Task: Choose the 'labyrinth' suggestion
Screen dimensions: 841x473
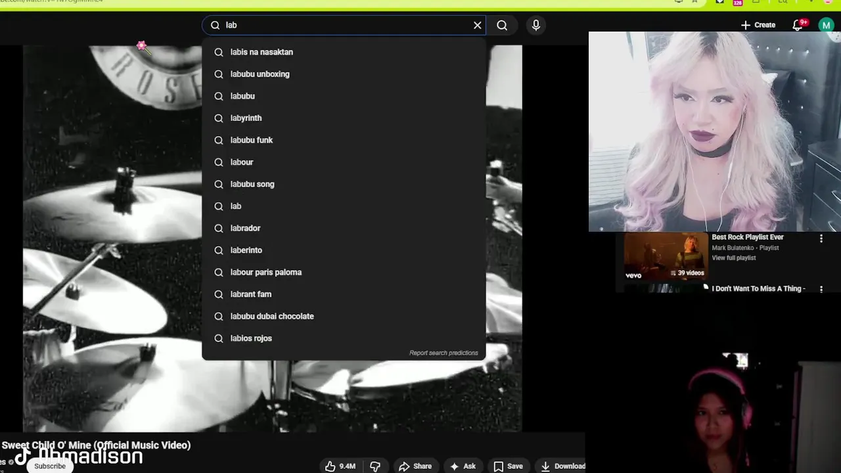Action: click(344, 118)
